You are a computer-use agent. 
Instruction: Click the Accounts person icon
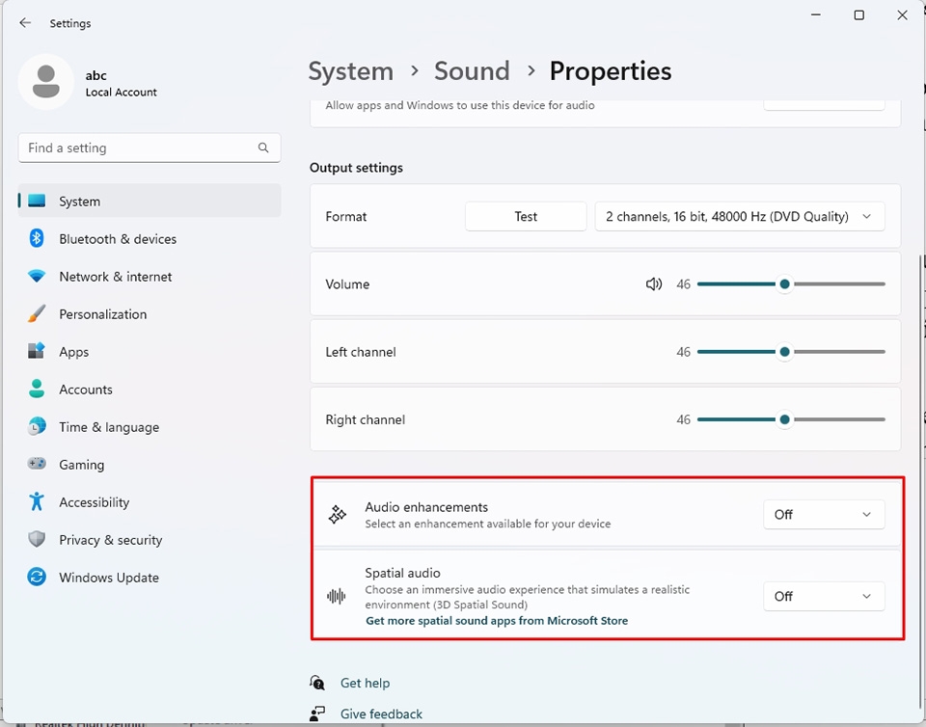pyautogui.click(x=37, y=389)
